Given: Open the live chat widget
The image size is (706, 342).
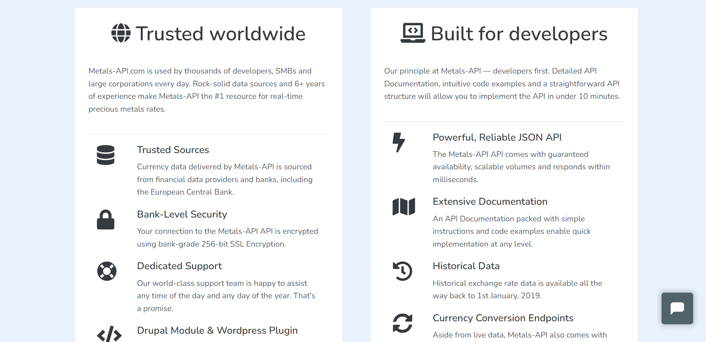Looking at the screenshot, I should [677, 308].
